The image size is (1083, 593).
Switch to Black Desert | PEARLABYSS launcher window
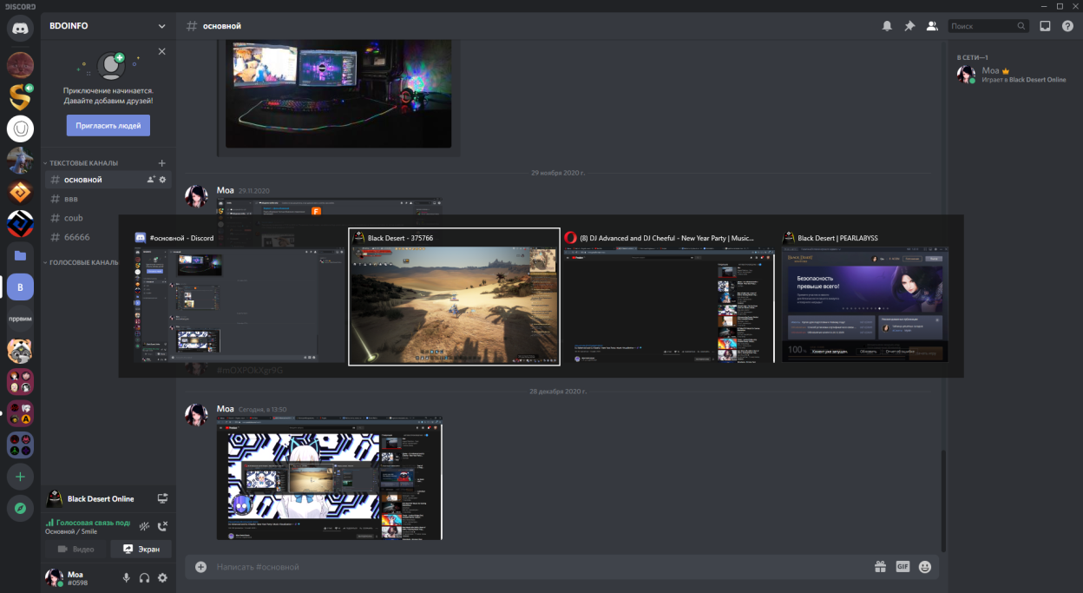pos(865,297)
